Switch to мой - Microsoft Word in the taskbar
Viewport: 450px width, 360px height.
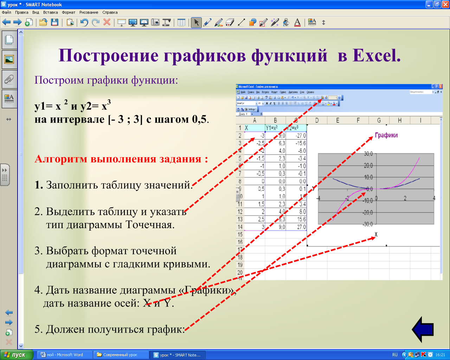tap(65, 355)
